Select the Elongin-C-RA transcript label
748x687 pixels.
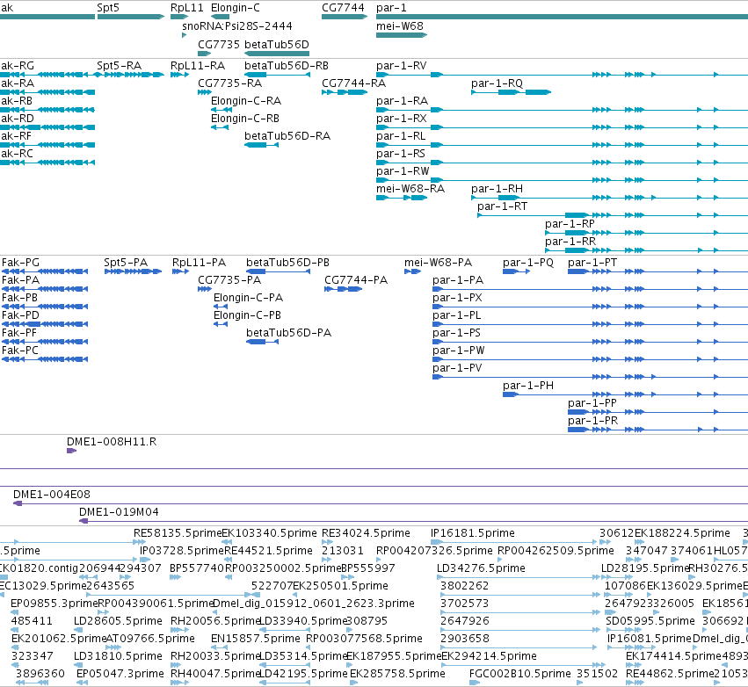246,101
